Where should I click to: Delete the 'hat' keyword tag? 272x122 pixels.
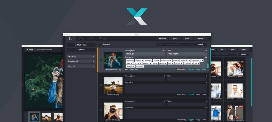point(198,63)
